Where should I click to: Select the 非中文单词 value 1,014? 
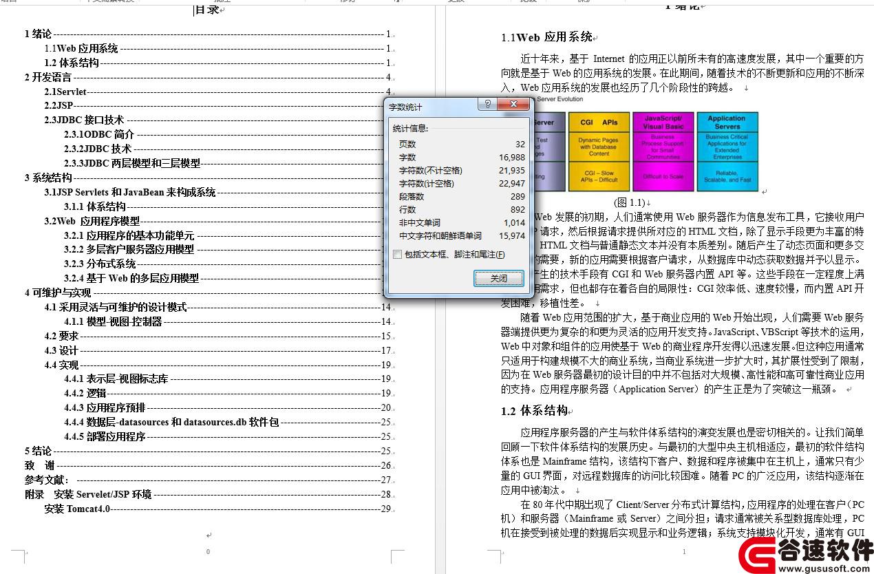coord(514,222)
